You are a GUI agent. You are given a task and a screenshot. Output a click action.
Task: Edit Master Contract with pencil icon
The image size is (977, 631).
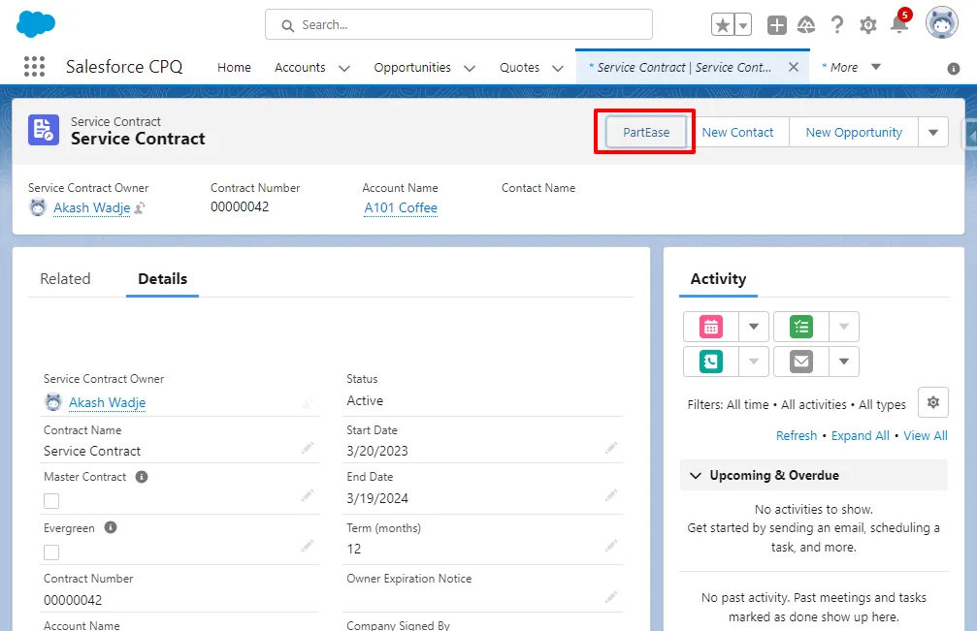[308, 495]
